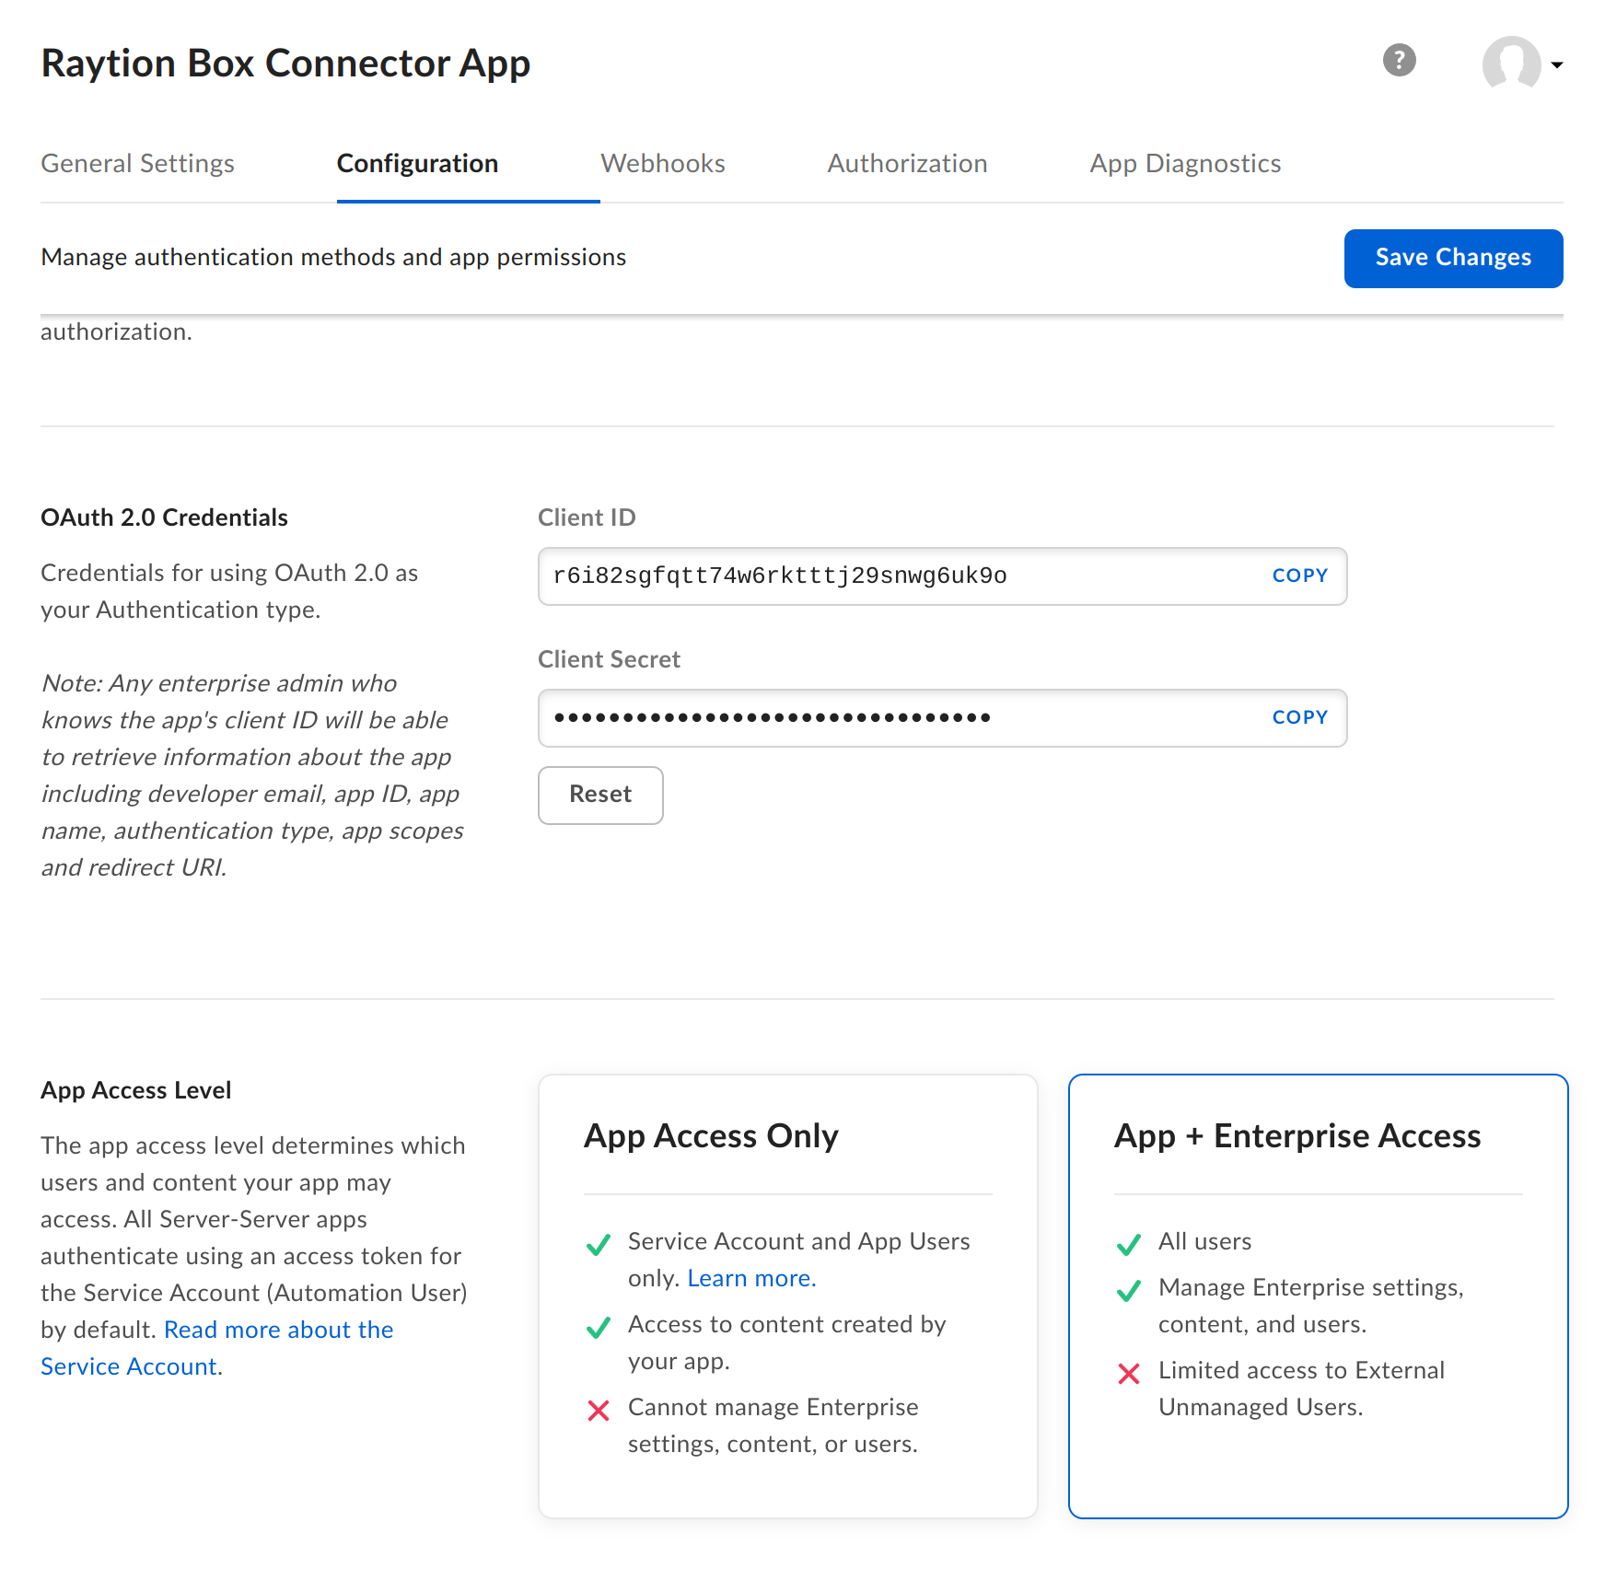Click the masked Client Secret field
This screenshot has height=1569, width=1605.
tap(884, 718)
